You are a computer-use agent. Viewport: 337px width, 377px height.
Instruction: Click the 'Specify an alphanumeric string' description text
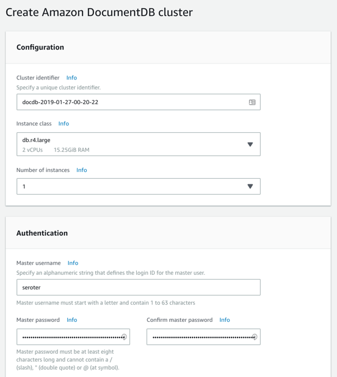click(x=111, y=273)
